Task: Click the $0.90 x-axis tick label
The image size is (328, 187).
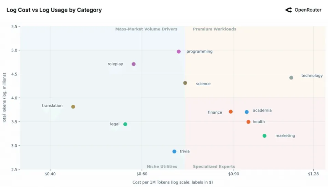Action: (234, 174)
